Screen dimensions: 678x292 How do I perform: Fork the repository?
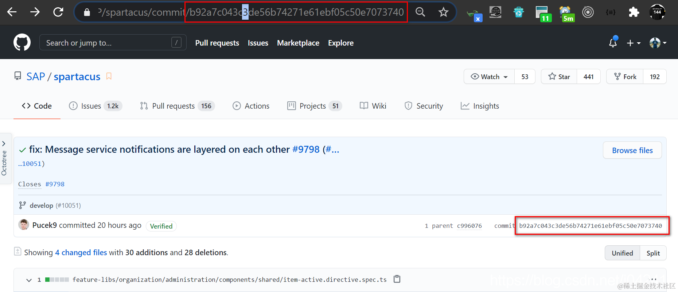(x=625, y=77)
